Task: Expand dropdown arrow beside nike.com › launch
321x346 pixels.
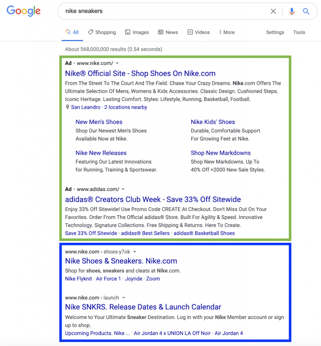Action: tap(124, 298)
